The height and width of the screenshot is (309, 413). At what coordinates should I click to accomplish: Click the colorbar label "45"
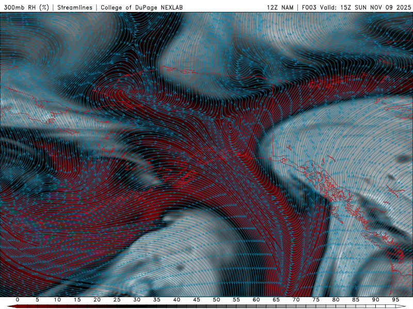197,300
